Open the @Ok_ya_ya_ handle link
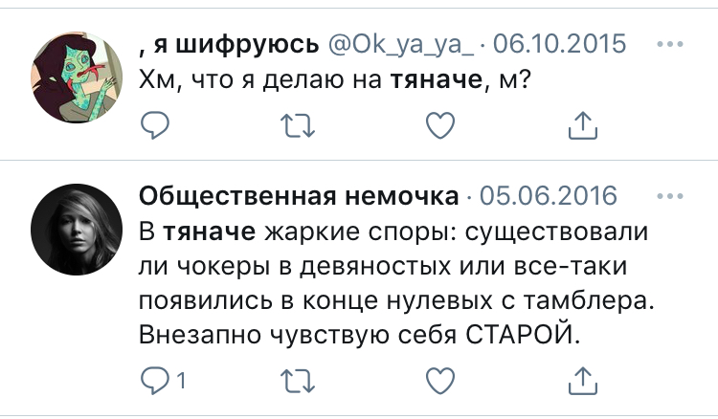This screenshot has width=718, height=419. click(x=403, y=45)
